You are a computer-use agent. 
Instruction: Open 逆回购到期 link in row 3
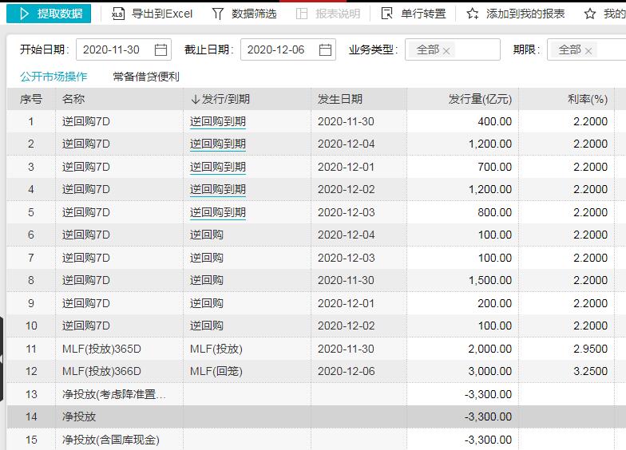217,167
